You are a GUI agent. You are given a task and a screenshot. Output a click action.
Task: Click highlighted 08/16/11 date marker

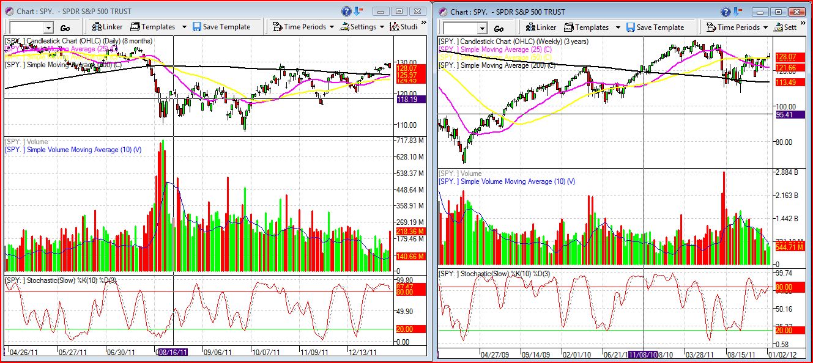click(x=174, y=353)
